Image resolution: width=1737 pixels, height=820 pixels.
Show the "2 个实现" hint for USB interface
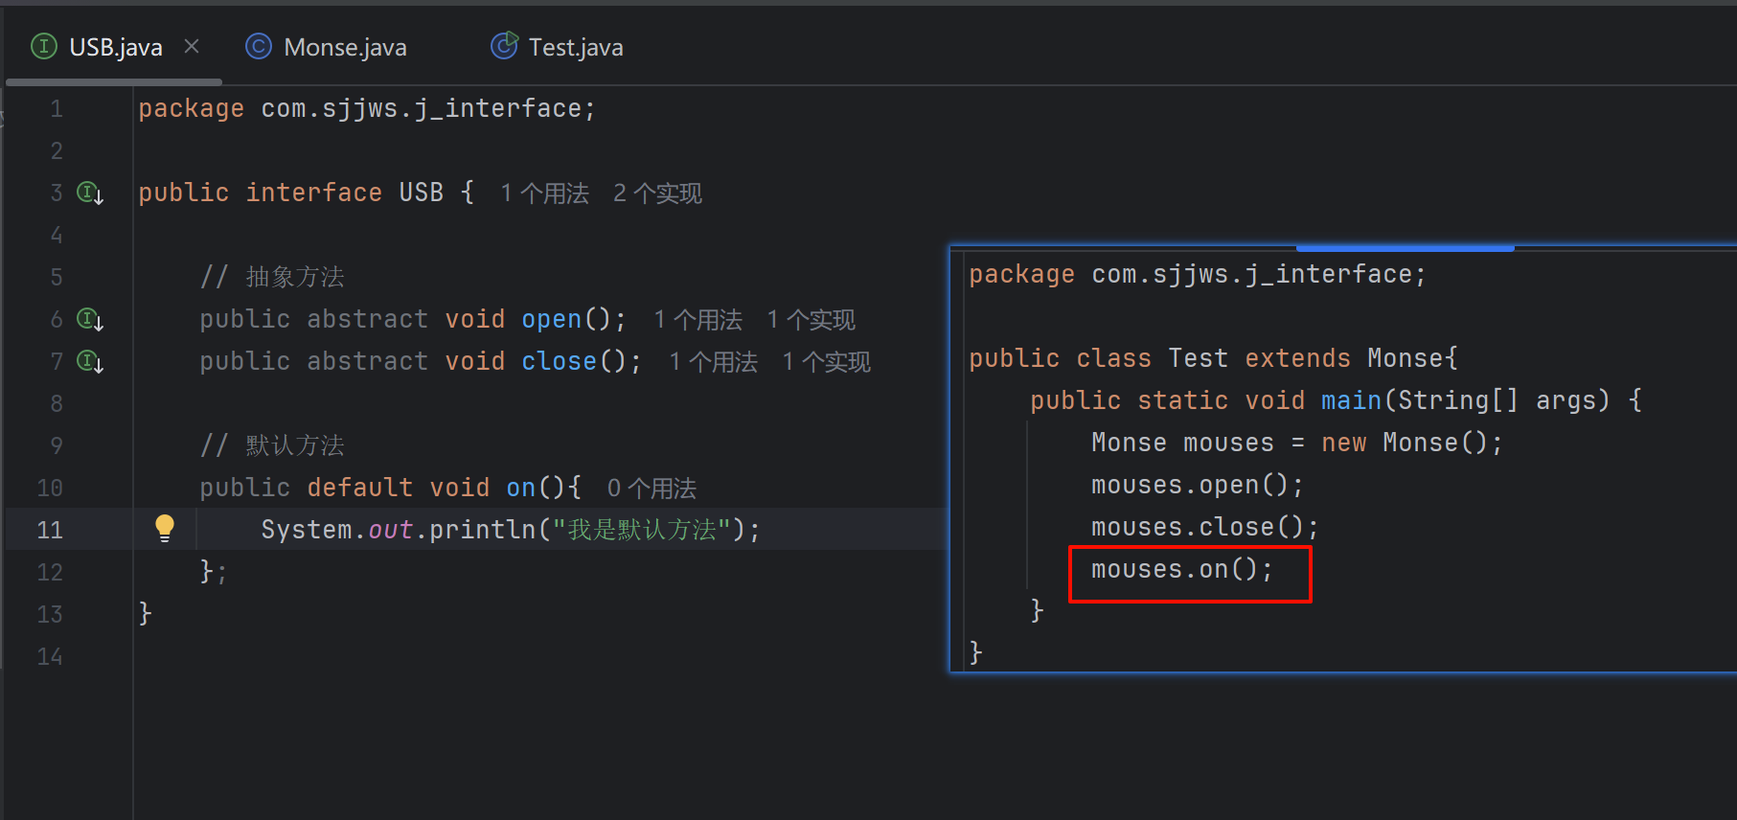657,194
